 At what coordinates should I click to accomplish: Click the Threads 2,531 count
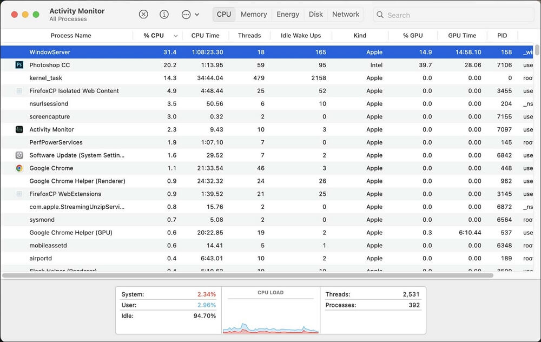click(411, 294)
